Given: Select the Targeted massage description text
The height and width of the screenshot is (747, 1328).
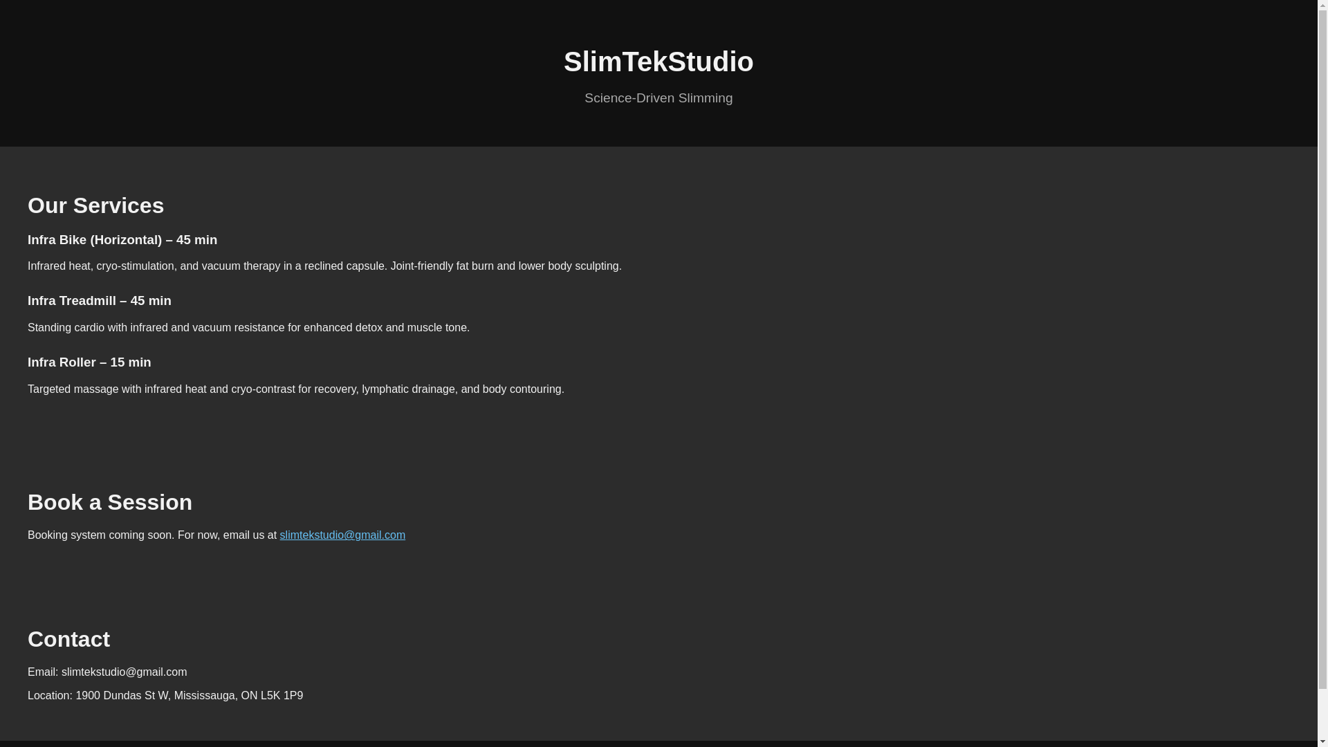Looking at the screenshot, I should 296,389.
